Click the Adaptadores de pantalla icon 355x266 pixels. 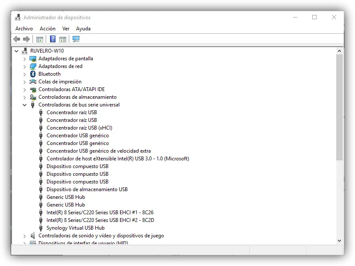tap(33, 59)
